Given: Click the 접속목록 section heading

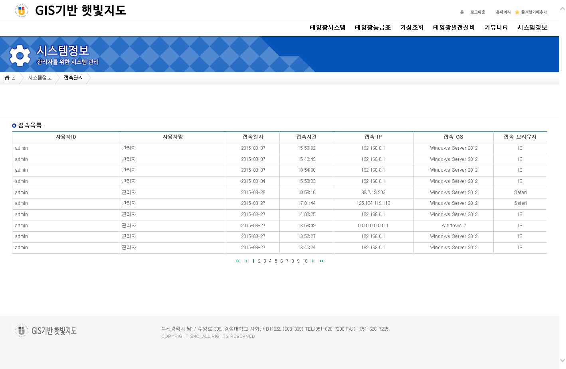Looking at the screenshot, I should 30,125.
